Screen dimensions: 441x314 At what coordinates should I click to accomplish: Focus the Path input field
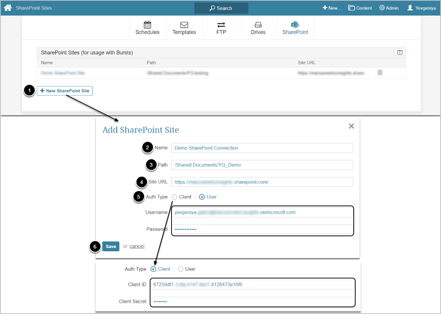(x=262, y=165)
